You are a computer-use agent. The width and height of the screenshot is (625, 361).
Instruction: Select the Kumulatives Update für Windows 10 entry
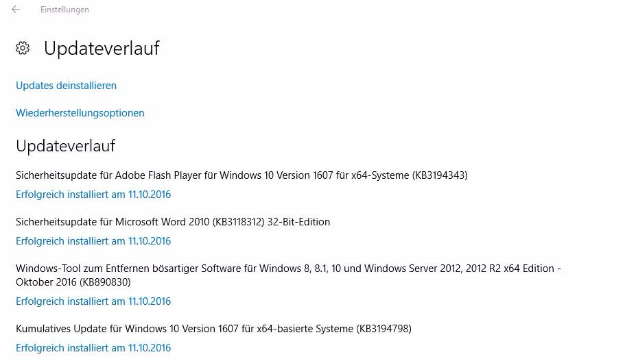pos(213,329)
